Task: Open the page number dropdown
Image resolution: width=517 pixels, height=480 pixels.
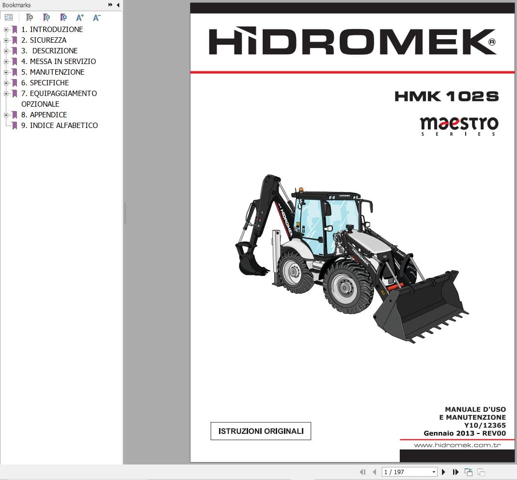Action: click(434, 471)
